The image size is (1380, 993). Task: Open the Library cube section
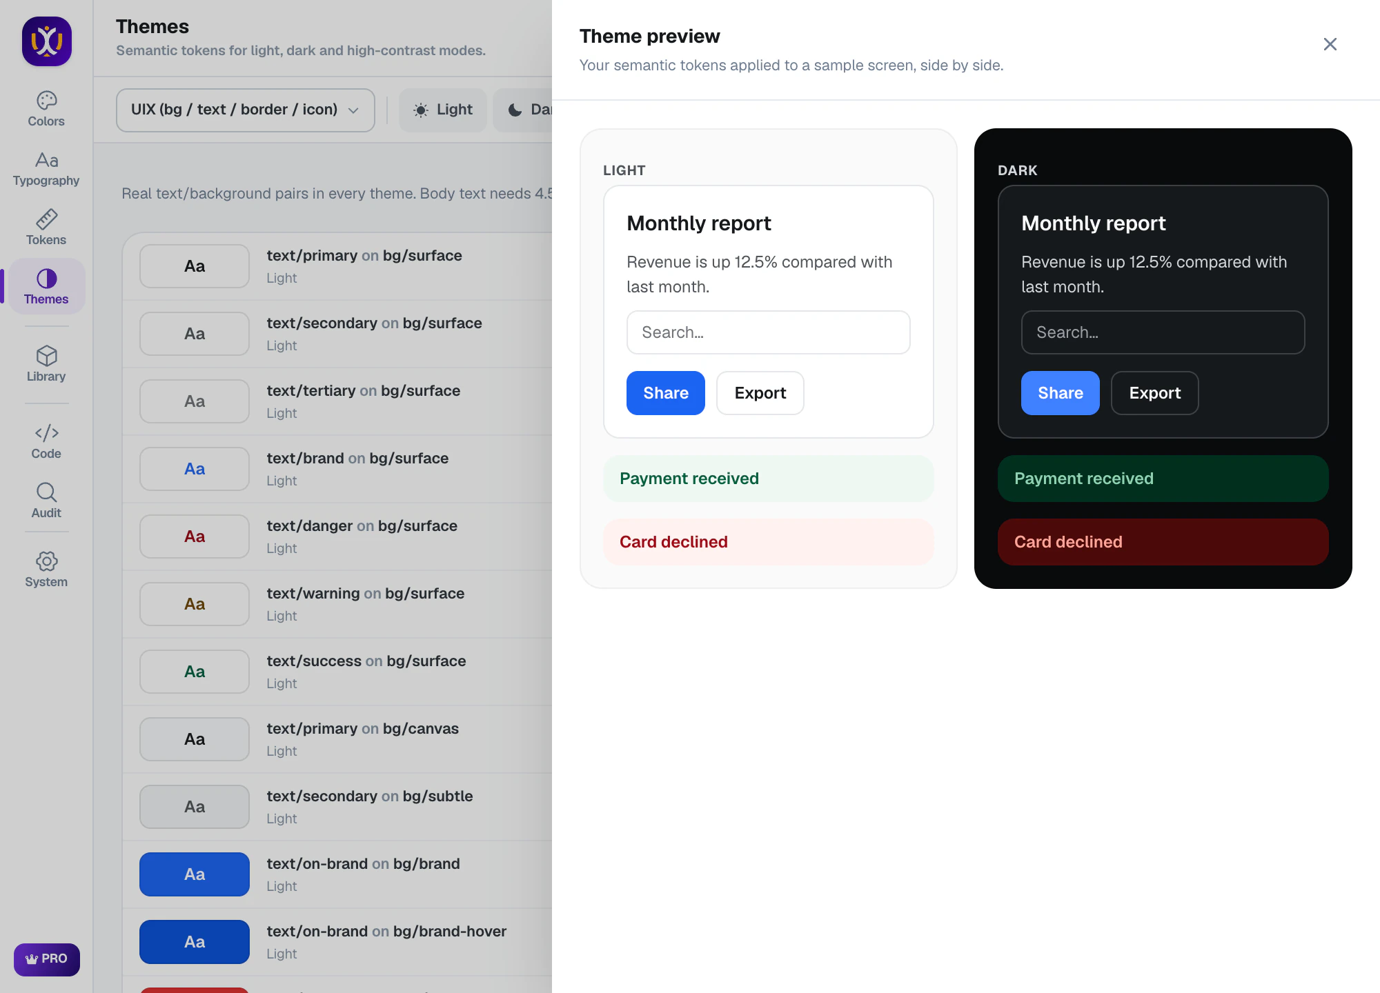click(46, 364)
